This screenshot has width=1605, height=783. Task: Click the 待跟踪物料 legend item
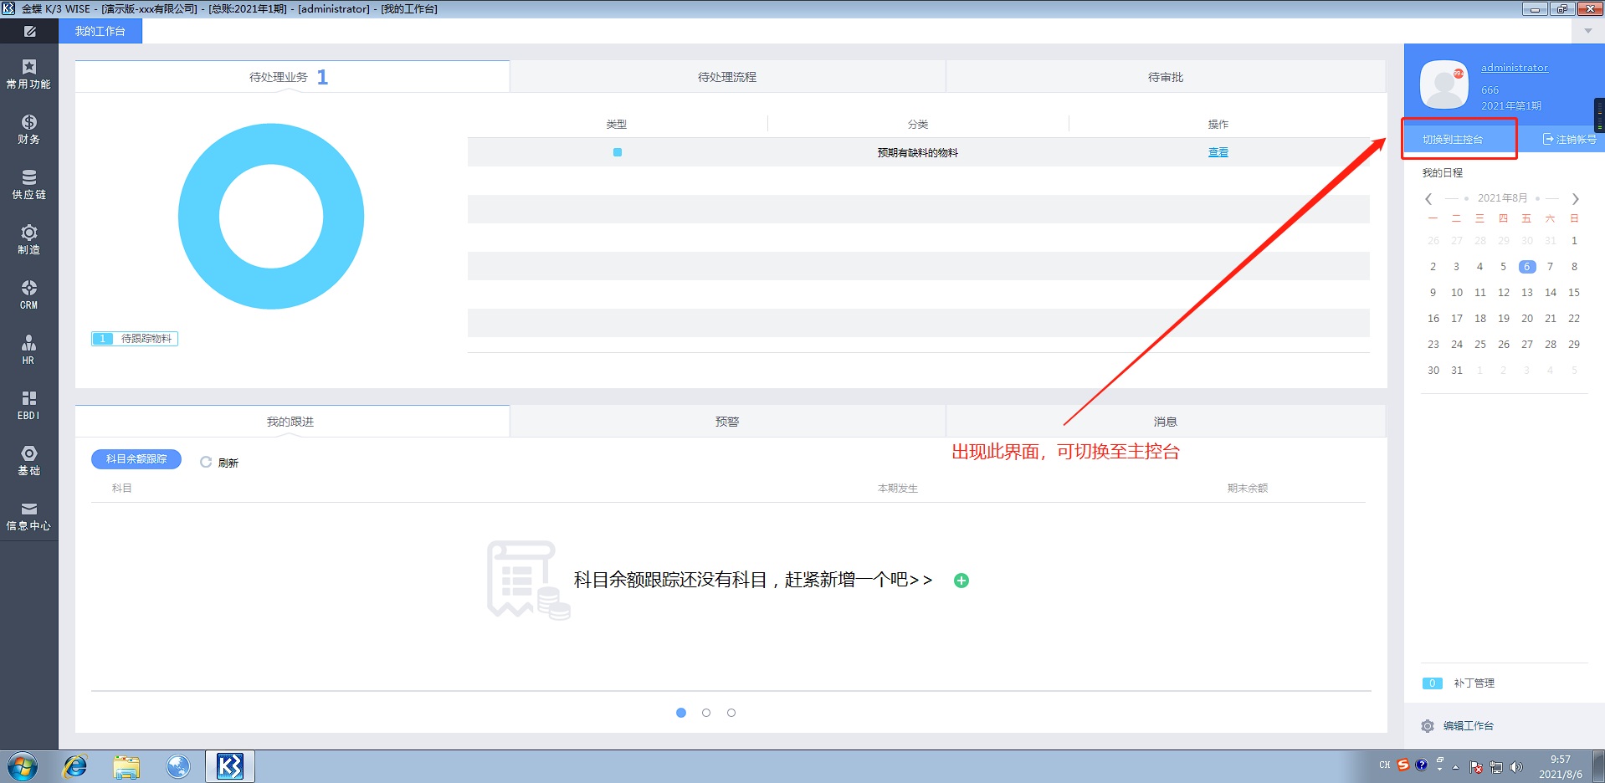[135, 339]
